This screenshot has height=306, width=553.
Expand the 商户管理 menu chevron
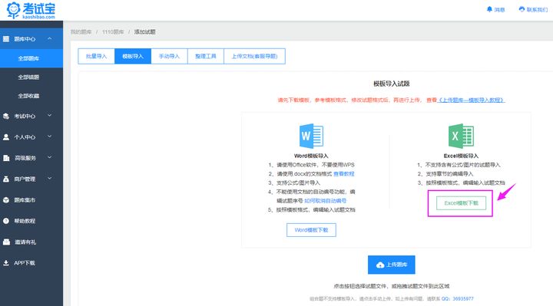tap(50, 178)
